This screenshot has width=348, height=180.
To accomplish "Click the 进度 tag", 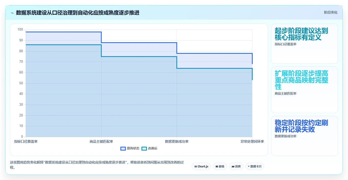I will pyautogui.click(x=236, y=166).
